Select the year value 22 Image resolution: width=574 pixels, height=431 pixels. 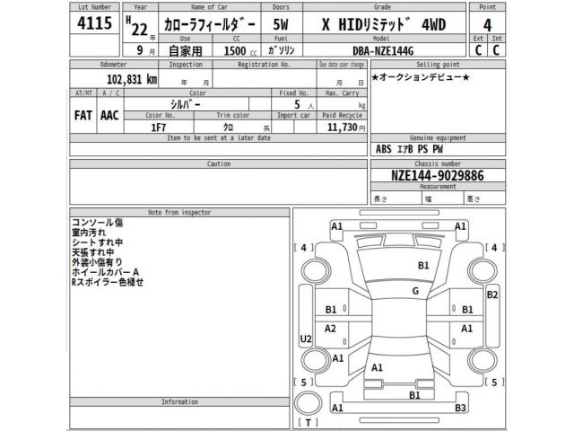pos(140,29)
